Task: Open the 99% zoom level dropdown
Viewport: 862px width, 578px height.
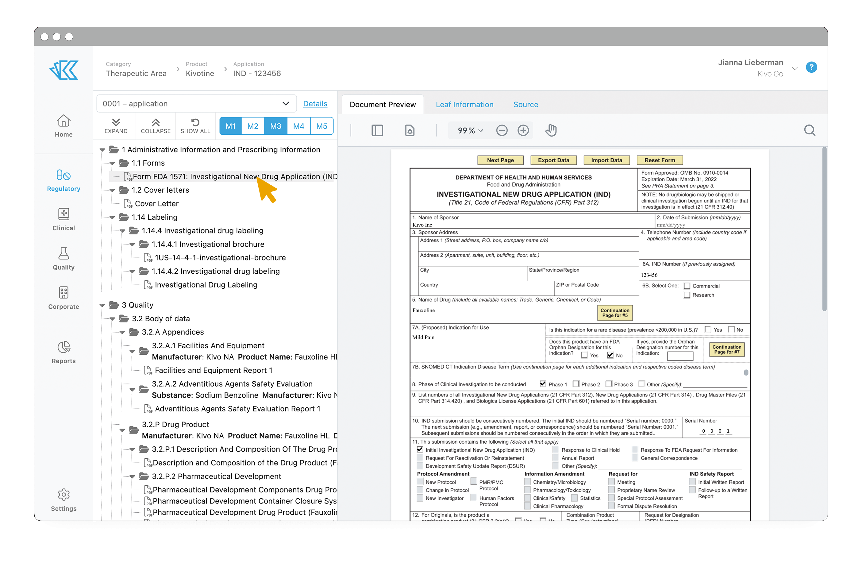Action: click(x=468, y=130)
